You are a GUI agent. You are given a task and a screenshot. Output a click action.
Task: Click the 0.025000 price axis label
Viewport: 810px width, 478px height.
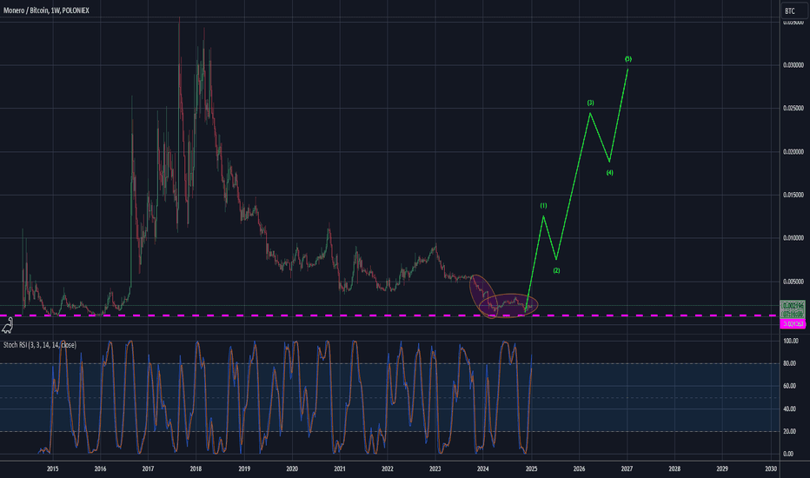point(793,108)
